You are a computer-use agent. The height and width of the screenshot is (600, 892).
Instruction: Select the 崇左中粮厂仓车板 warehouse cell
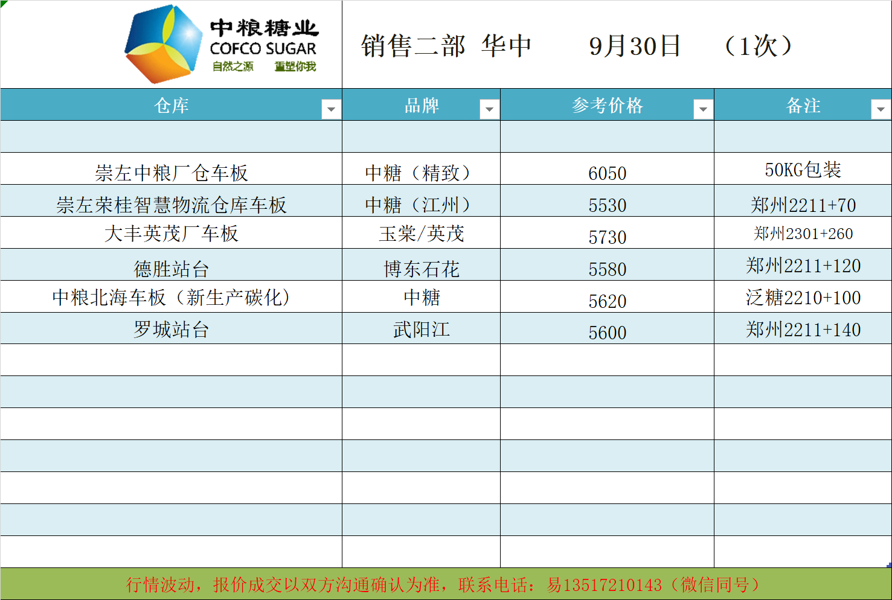pos(172,173)
